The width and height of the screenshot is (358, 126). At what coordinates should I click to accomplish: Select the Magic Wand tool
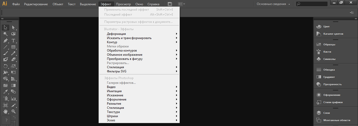[6, 34]
